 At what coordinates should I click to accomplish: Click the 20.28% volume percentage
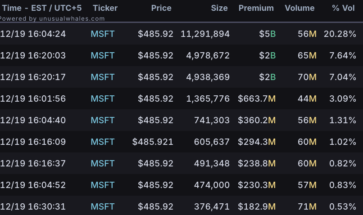[340, 34]
